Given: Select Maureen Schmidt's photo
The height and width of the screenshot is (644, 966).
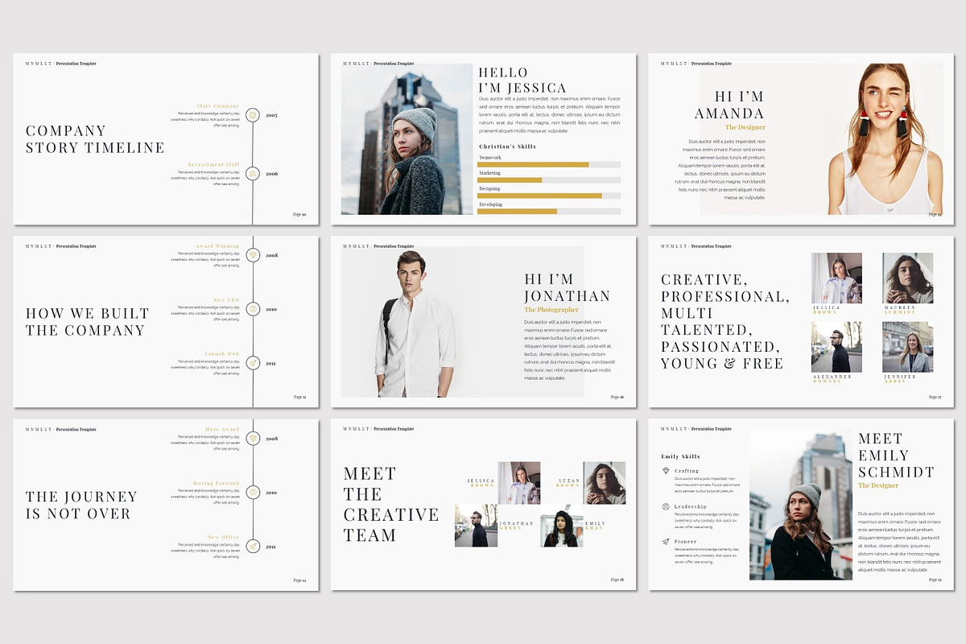Looking at the screenshot, I should coord(907,278).
